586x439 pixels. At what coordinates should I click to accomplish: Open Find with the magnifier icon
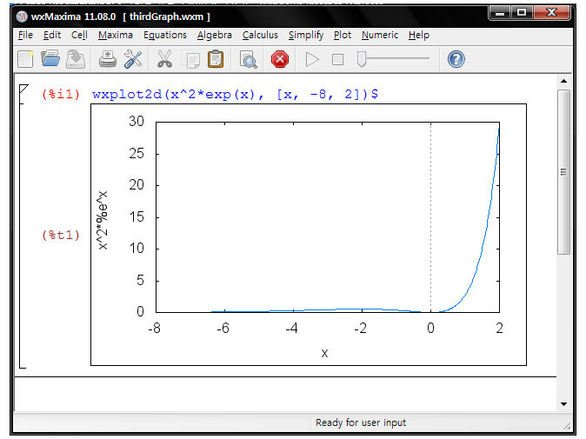pos(248,59)
